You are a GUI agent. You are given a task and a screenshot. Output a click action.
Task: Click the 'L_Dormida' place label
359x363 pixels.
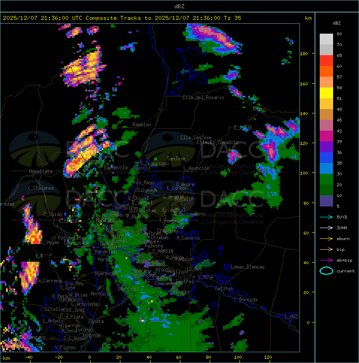[246, 300]
